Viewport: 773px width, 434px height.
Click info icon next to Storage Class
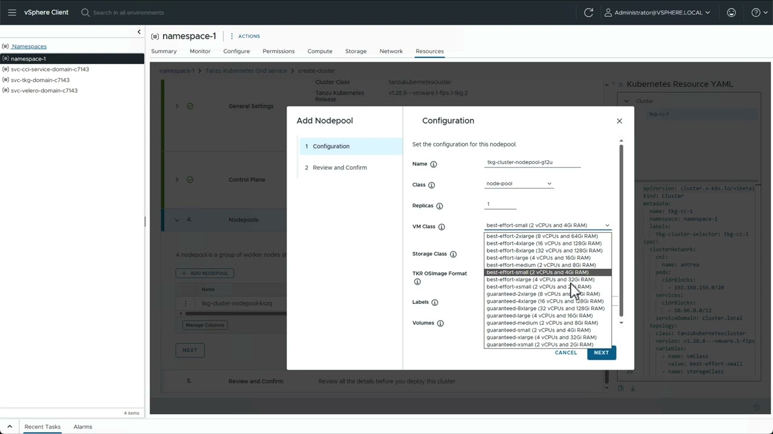[453, 254]
